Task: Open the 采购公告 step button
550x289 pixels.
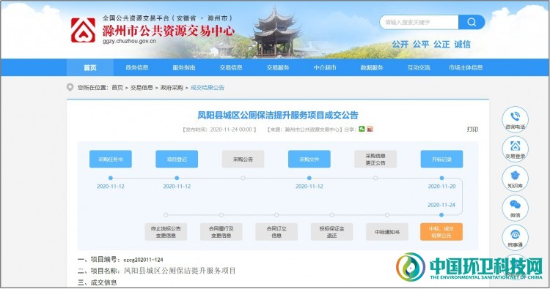Action: [x=243, y=159]
